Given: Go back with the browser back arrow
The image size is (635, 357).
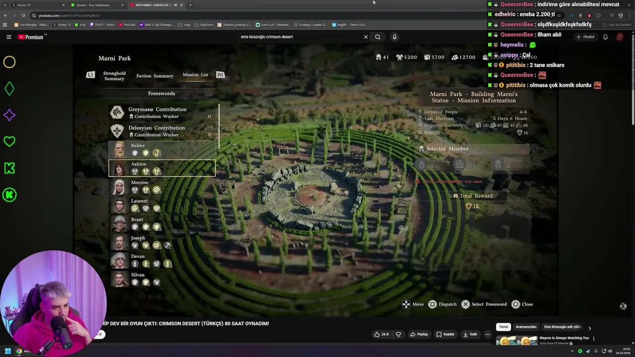Looking at the screenshot, I should click(x=5, y=15).
